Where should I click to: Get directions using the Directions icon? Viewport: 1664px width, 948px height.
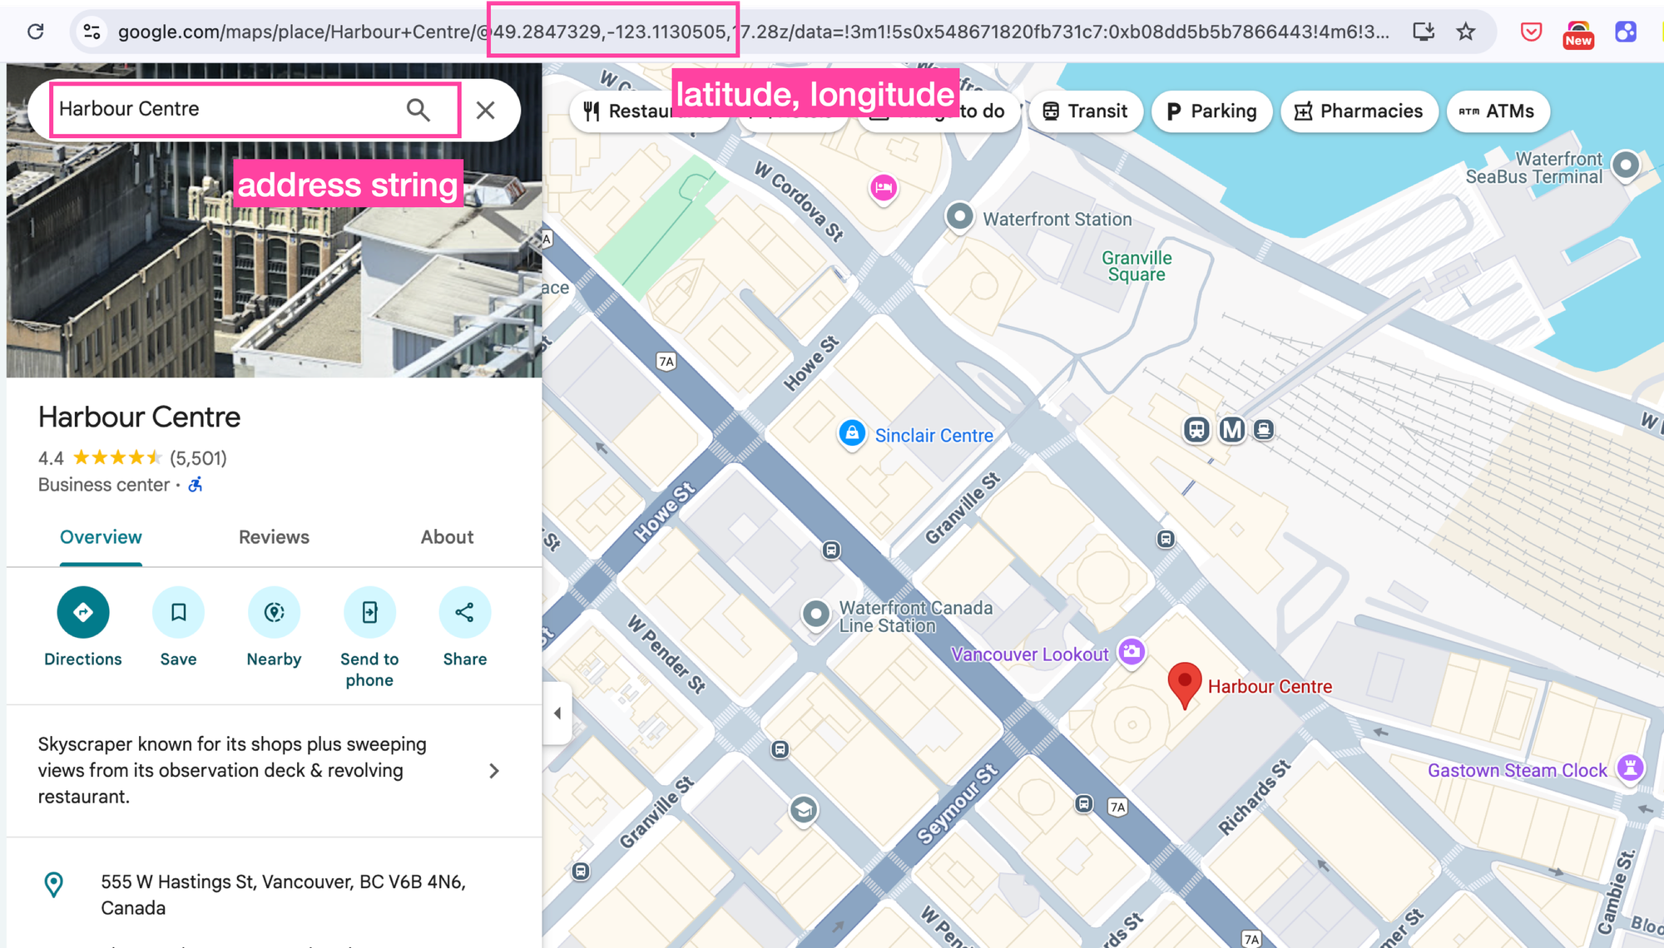pos(82,612)
